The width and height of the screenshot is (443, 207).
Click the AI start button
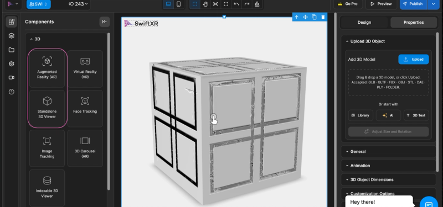pyautogui.click(x=388, y=115)
